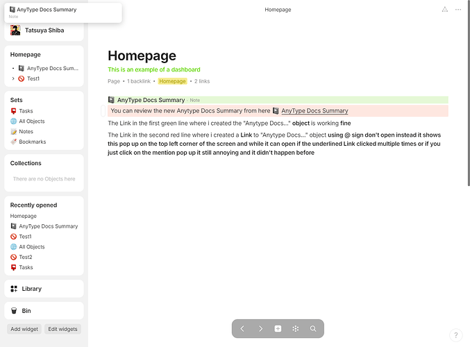Click the Notes notepad icon under Sets
Screen dimensions: 470x347
(x=13, y=132)
